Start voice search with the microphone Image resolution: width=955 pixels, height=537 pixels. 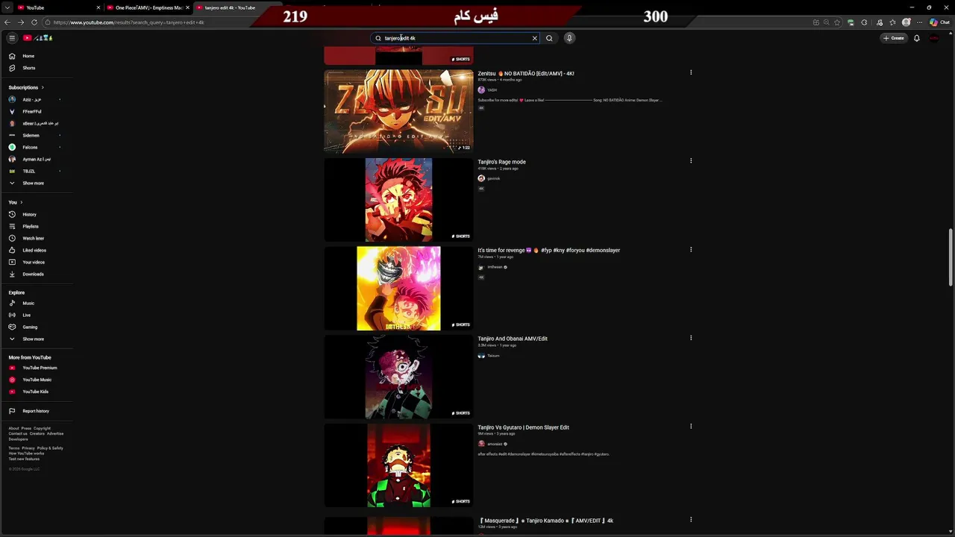[x=569, y=38]
